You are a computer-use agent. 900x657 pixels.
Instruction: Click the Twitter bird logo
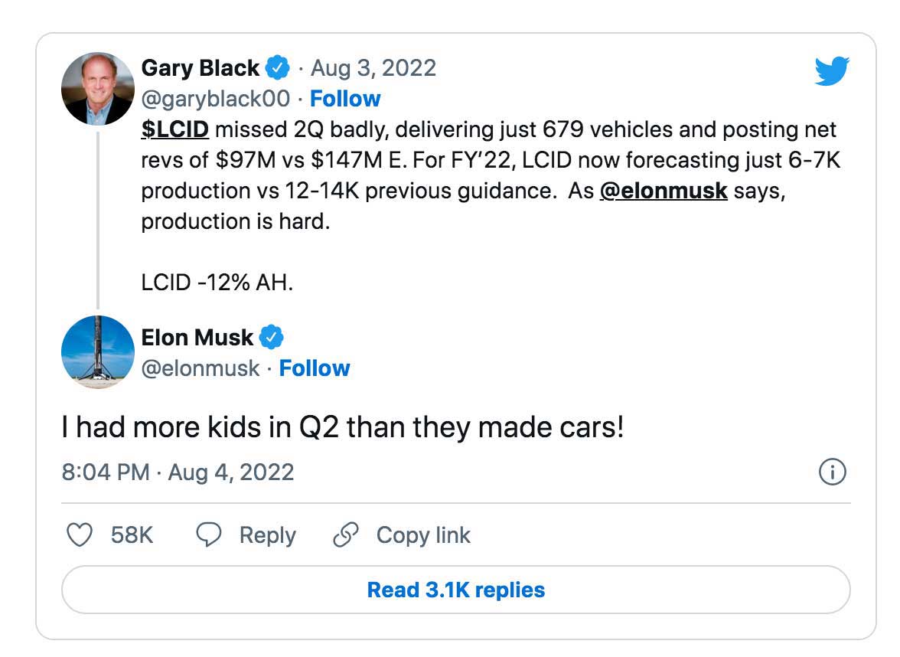click(833, 72)
